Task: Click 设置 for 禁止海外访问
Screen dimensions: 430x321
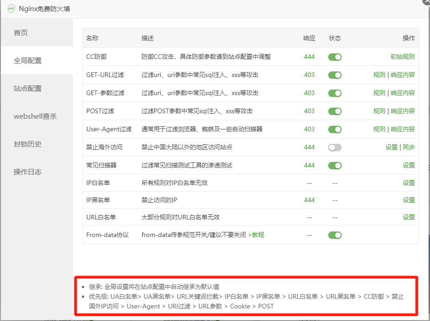Action: tap(391, 147)
